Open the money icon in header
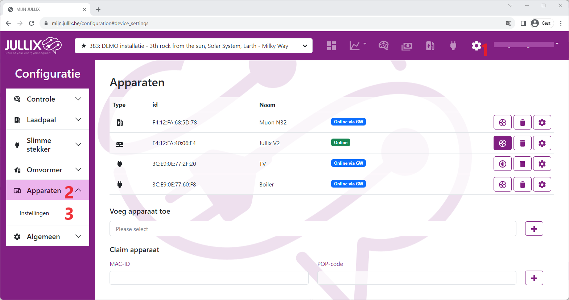The width and height of the screenshot is (569, 300). pos(407,46)
